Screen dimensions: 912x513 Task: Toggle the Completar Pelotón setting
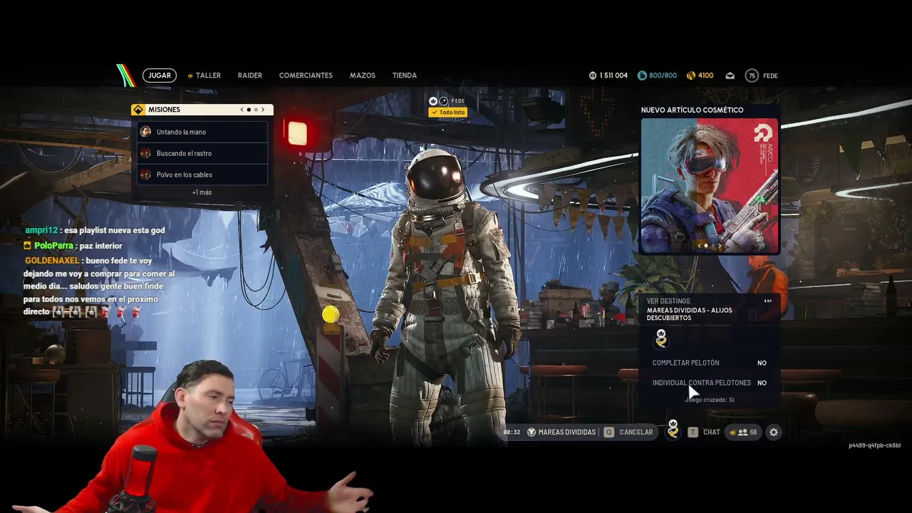coord(710,363)
